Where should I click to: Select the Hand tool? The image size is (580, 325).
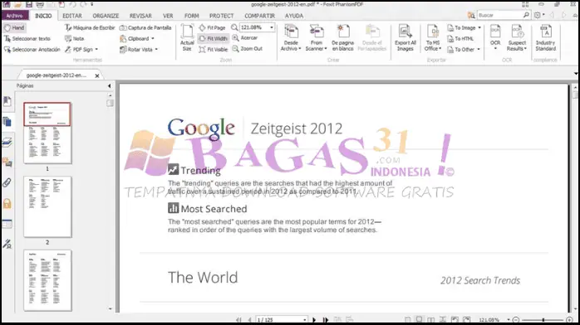tap(14, 27)
